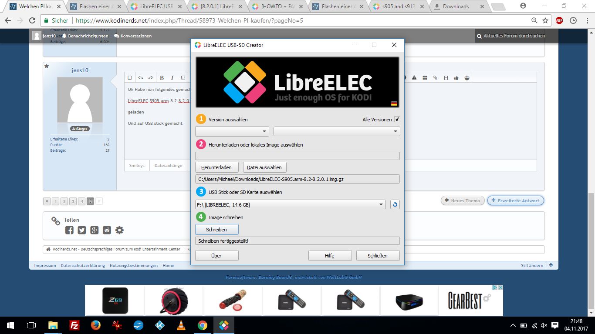Refresh the USB drive list

[395, 204]
